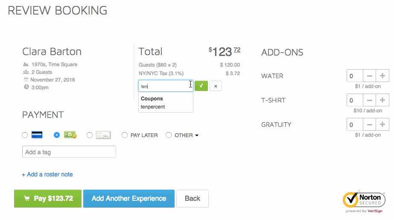Expand the Other payment dropdown arrow
The width and height of the screenshot is (394, 220).
tap(197, 135)
